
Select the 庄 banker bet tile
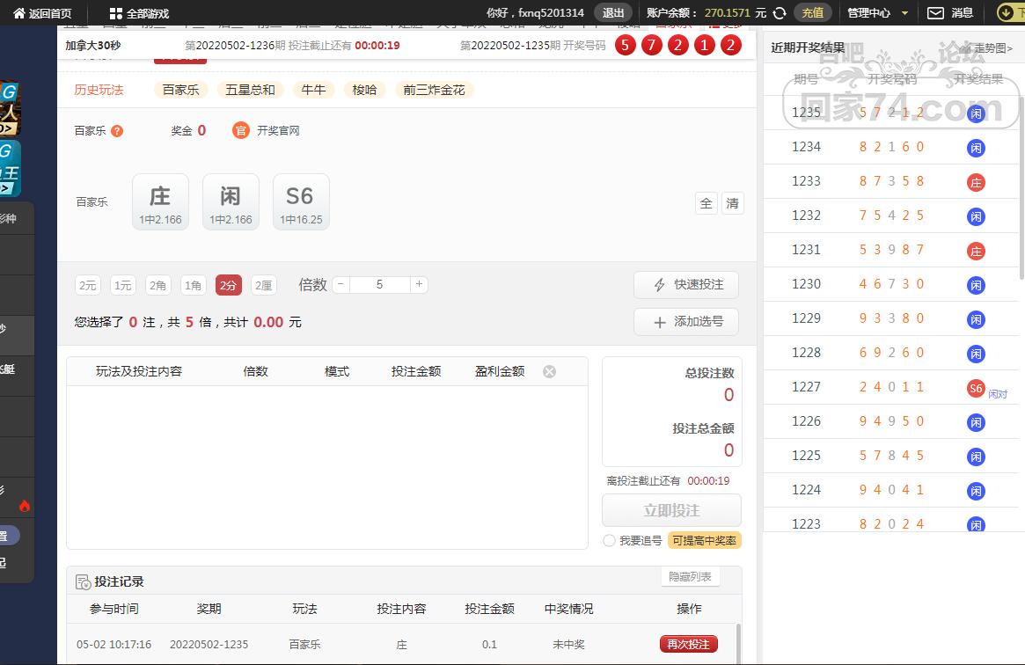(x=160, y=202)
